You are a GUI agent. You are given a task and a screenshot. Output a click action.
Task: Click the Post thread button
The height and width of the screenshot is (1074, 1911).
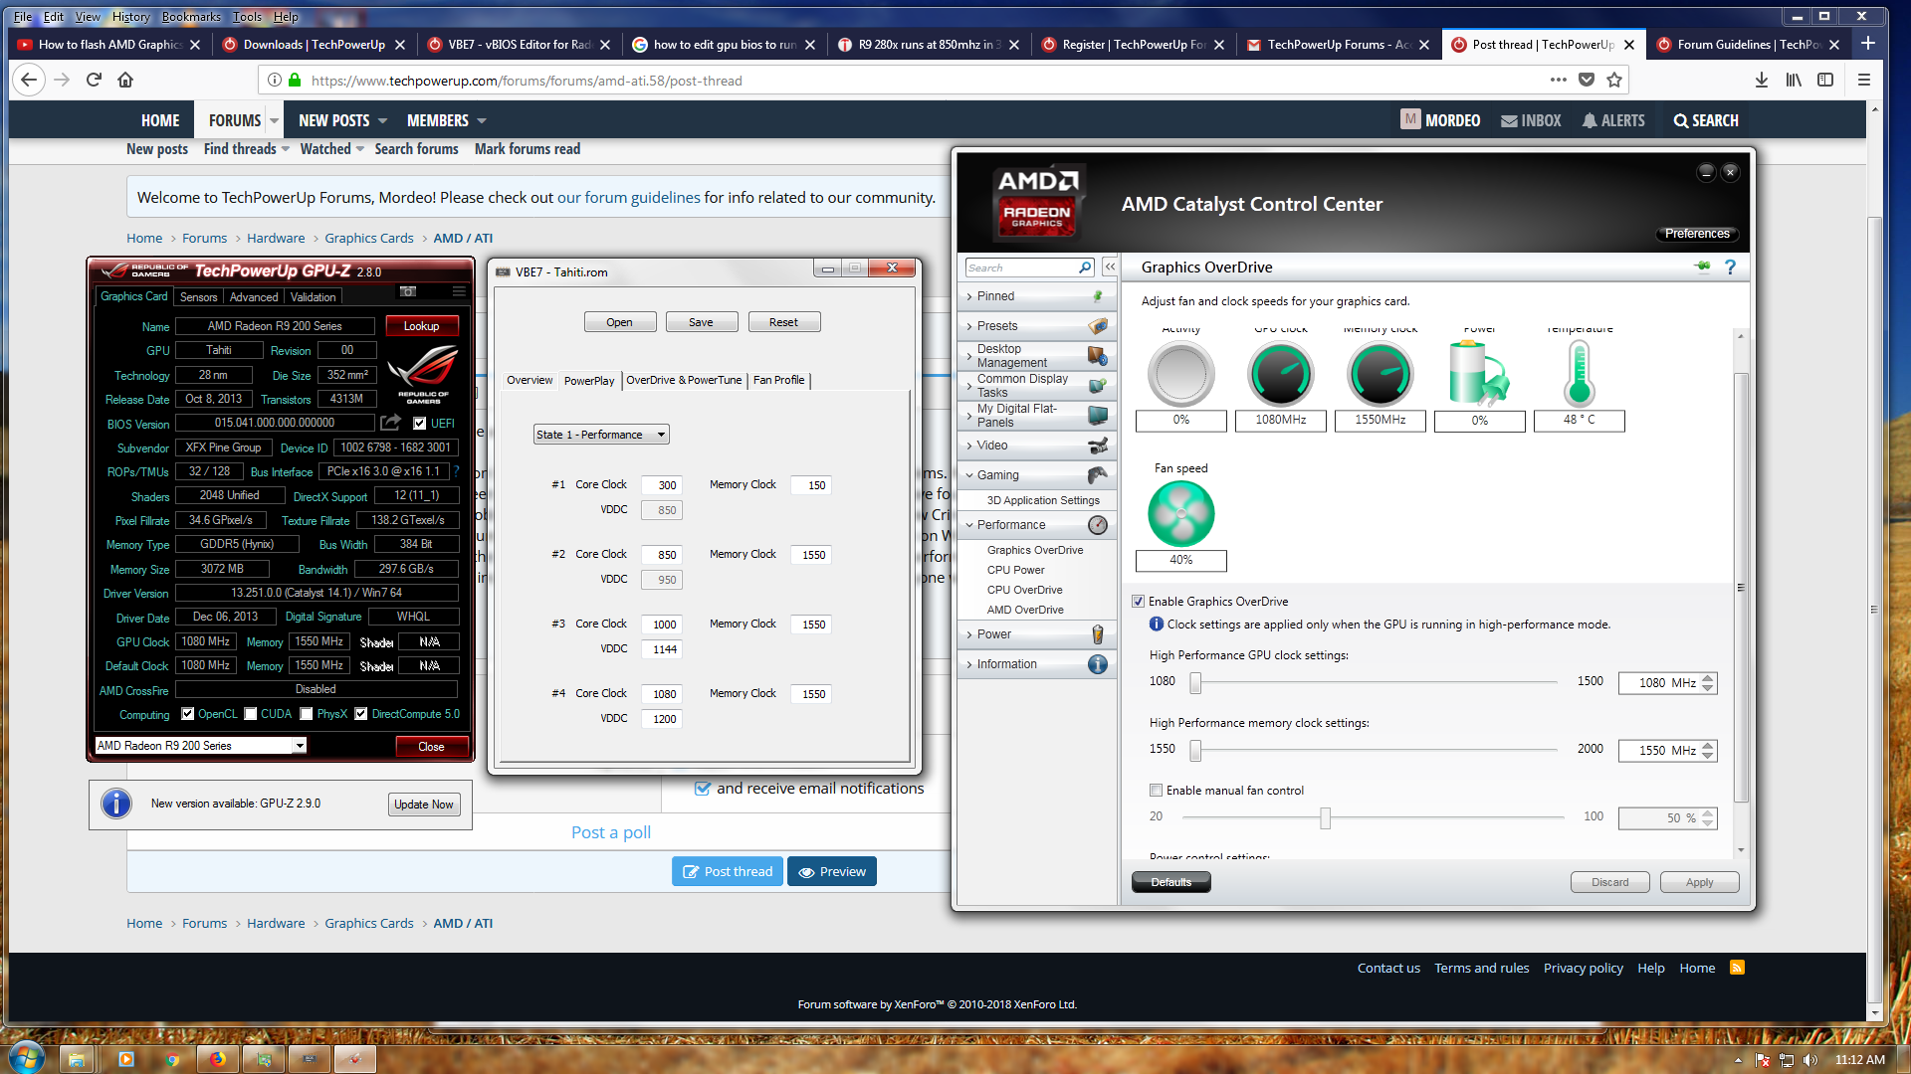(x=728, y=872)
